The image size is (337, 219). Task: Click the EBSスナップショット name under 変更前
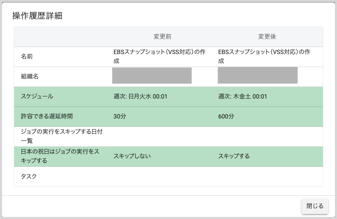(x=159, y=57)
